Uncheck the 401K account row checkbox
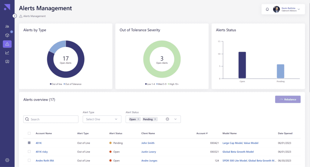The width and height of the screenshot is (310, 167). click(29, 143)
